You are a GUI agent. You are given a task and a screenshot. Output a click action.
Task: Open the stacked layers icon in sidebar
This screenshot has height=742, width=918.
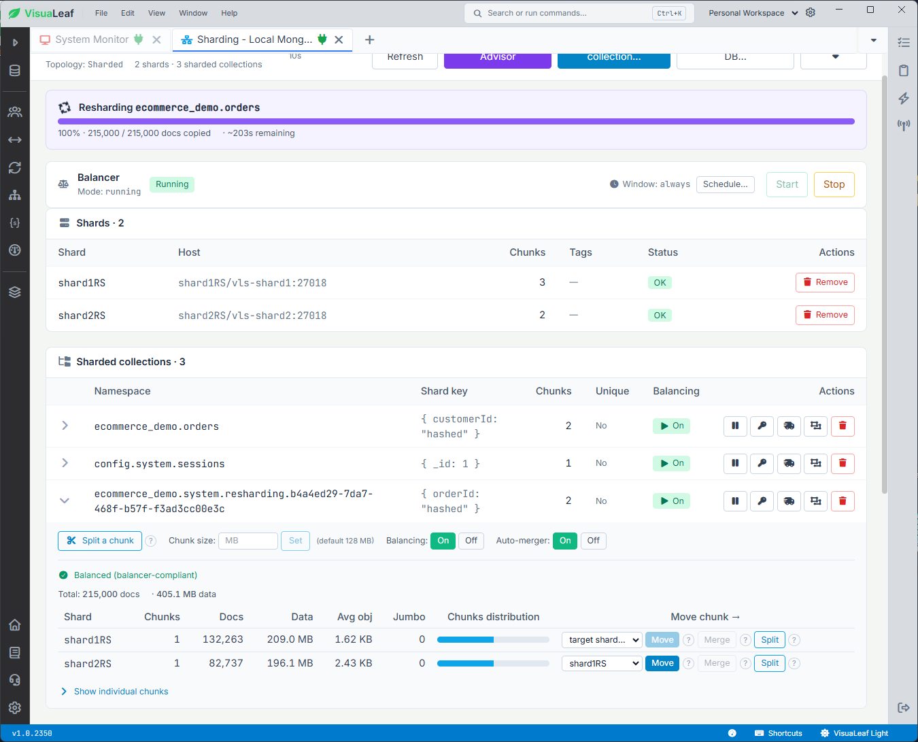15,292
